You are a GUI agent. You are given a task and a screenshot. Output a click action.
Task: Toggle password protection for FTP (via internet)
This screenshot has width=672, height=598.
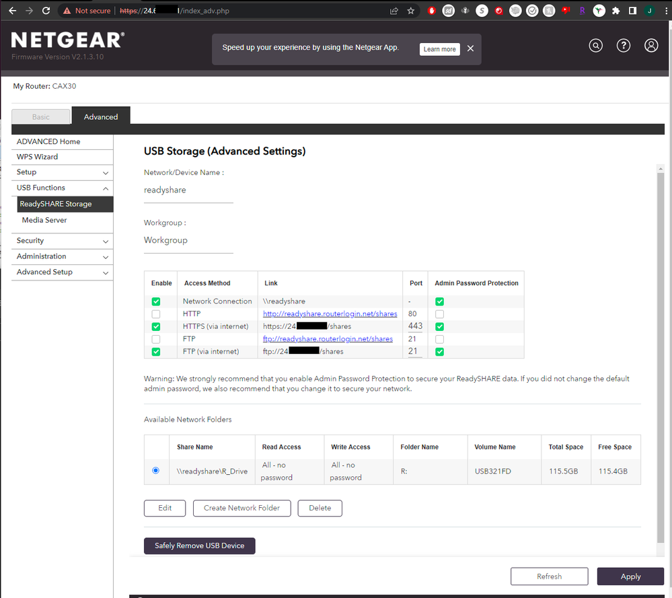tap(439, 352)
